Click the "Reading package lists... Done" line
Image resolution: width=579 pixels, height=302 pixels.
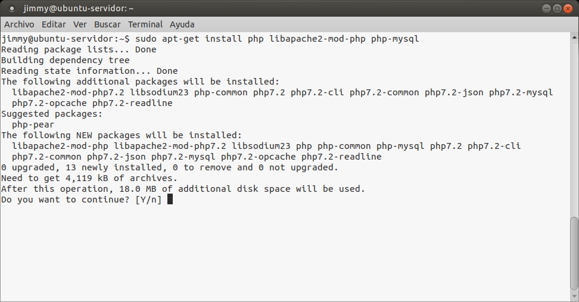click(x=79, y=49)
